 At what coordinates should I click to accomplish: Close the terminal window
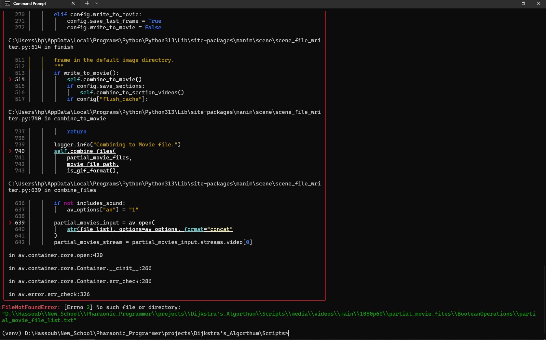[x=538, y=4]
